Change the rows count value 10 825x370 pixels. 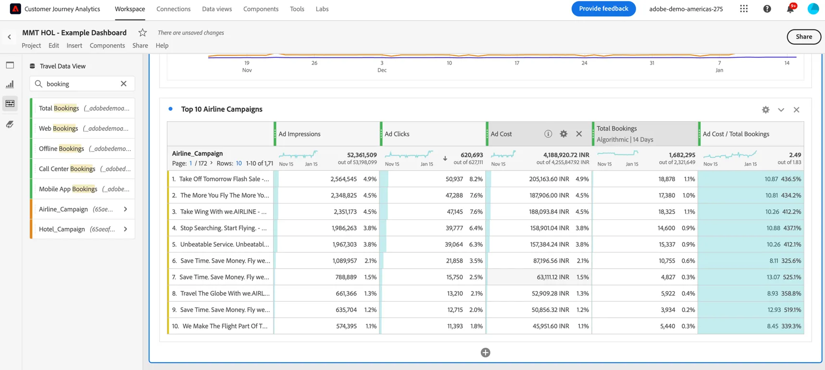pyautogui.click(x=238, y=164)
